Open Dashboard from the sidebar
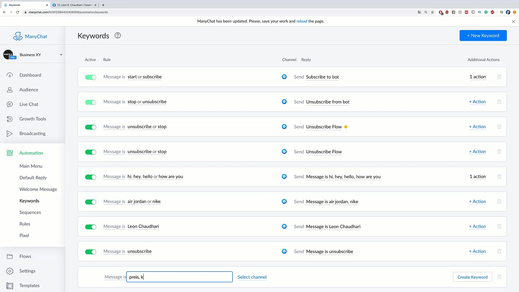This screenshot has width=519, height=292. pos(30,75)
